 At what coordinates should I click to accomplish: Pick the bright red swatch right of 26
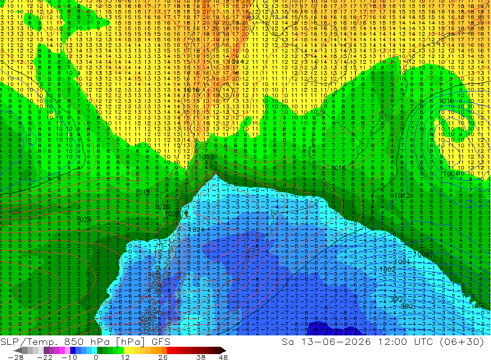coord(170,350)
